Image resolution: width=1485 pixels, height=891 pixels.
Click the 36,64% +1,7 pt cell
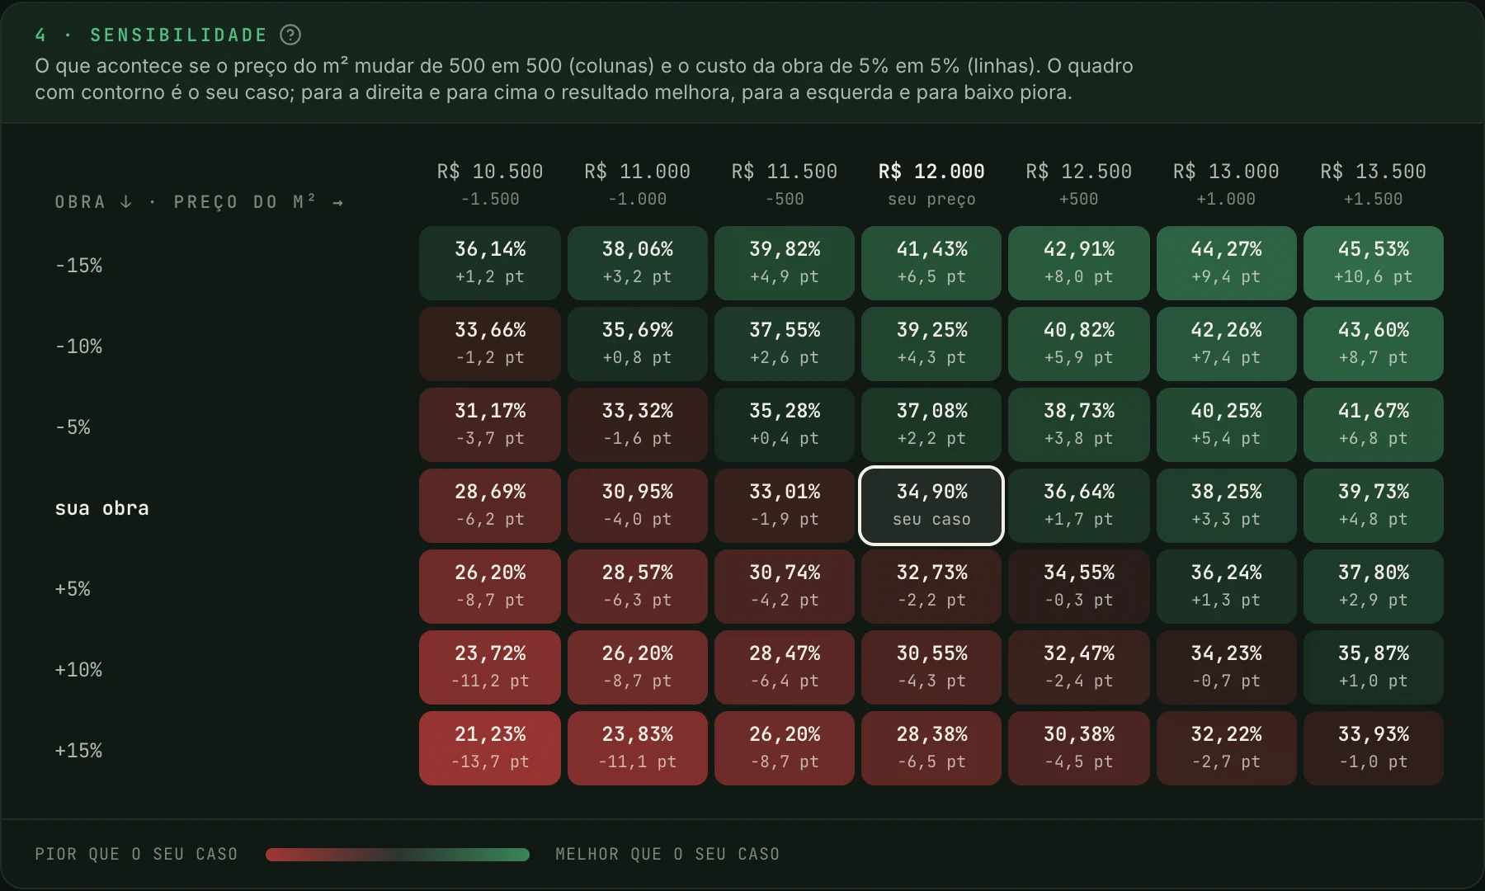click(x=1079, y=506)
